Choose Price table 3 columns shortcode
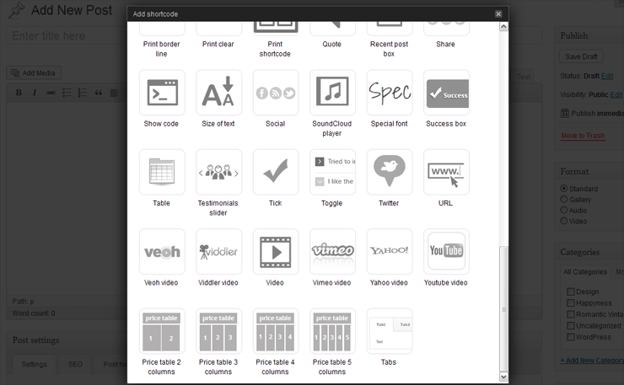The width and height of the screenshot is (624, 385). point(218,330)
